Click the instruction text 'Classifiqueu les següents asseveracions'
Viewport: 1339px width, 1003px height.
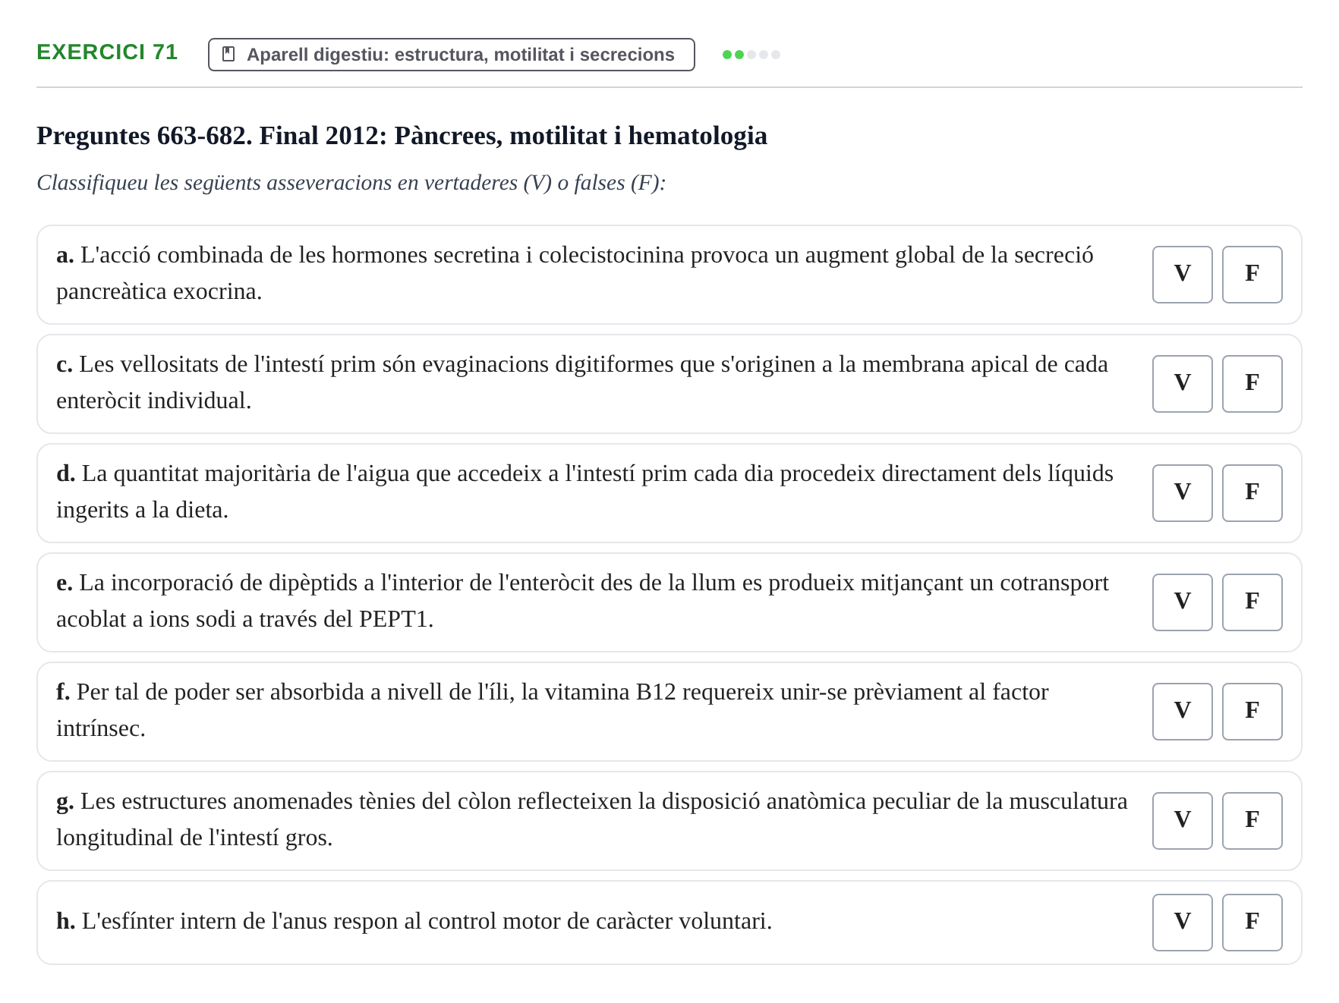pos(351,183)
